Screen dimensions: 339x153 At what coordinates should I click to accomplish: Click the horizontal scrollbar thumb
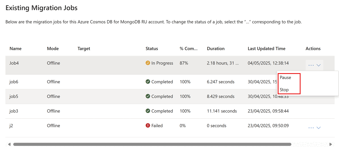(152, 144)
